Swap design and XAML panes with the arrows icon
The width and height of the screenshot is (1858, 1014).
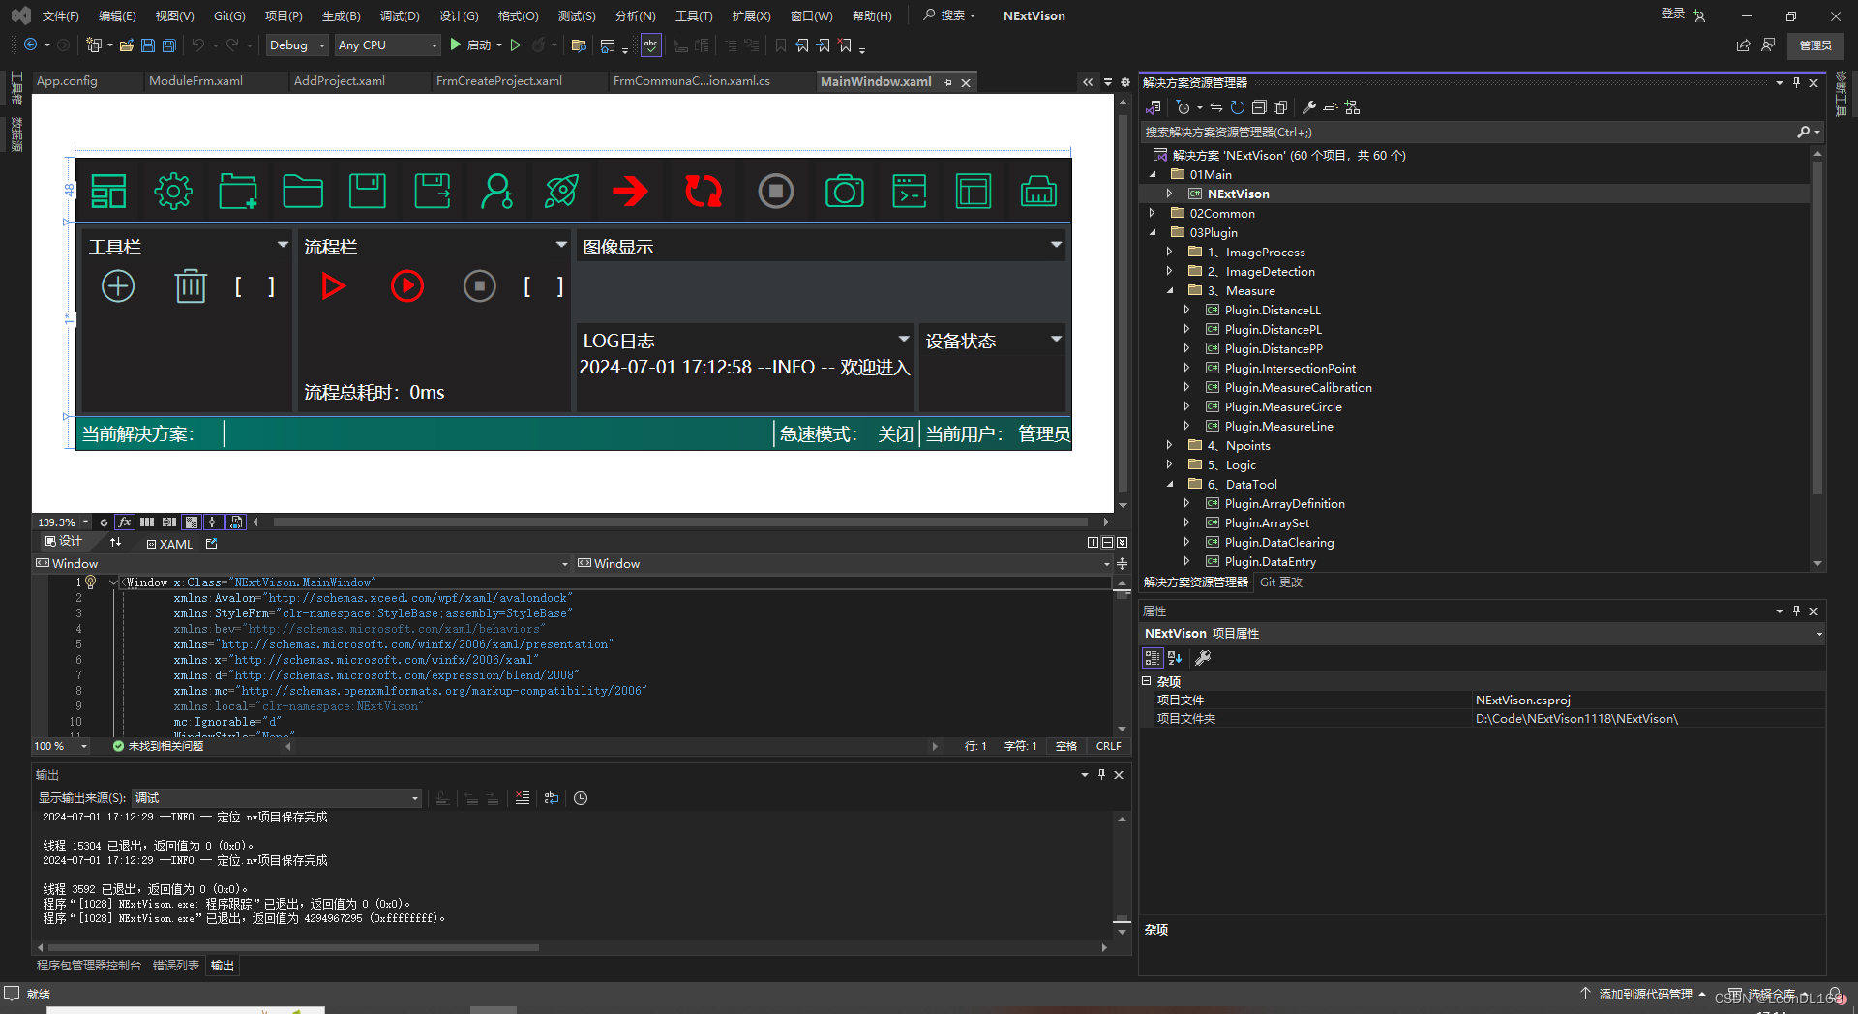[x=116, y=542]
